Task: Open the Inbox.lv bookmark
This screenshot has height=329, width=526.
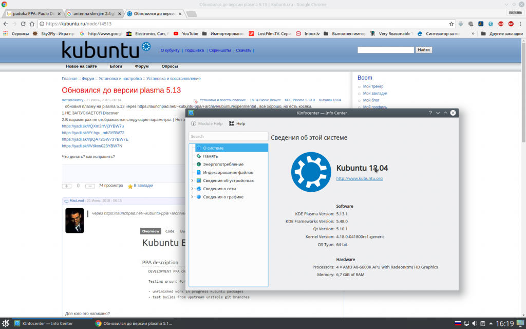Action: click(x=308, y=33)
